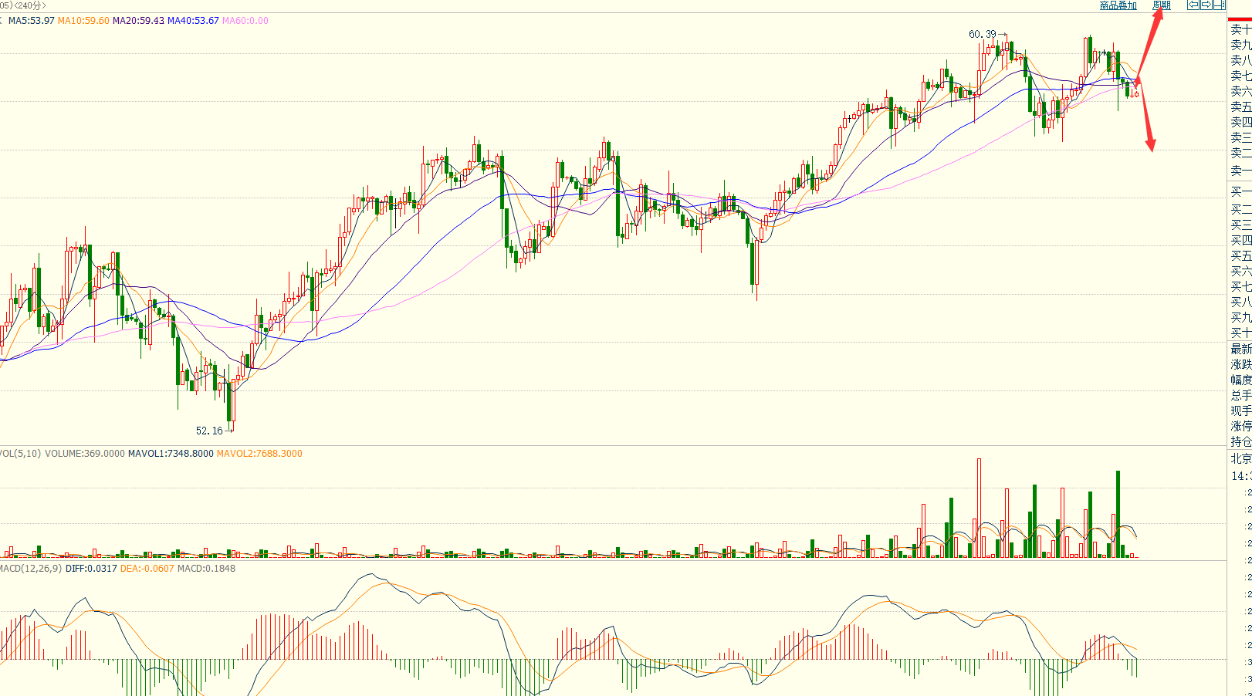Image resolution: width=1252 pixels, height=696 pixels.
Task: Click the 卖九 order book row
Action: 1240,45
